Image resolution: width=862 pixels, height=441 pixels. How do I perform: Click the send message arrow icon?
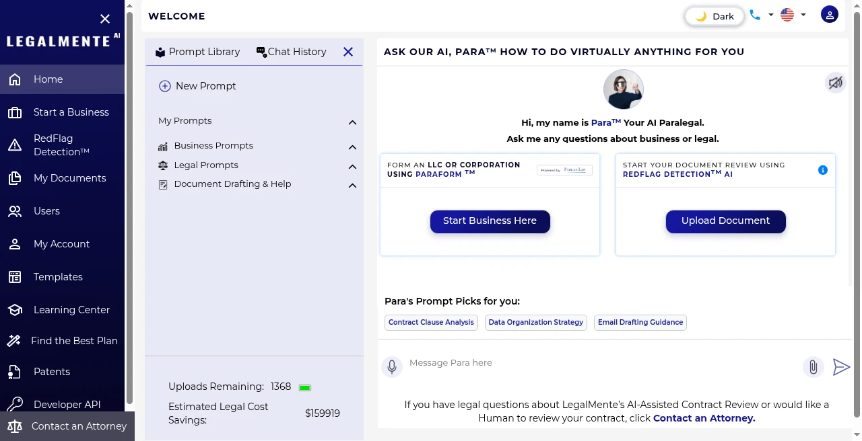pyautogui.click(x=841, y=367)
